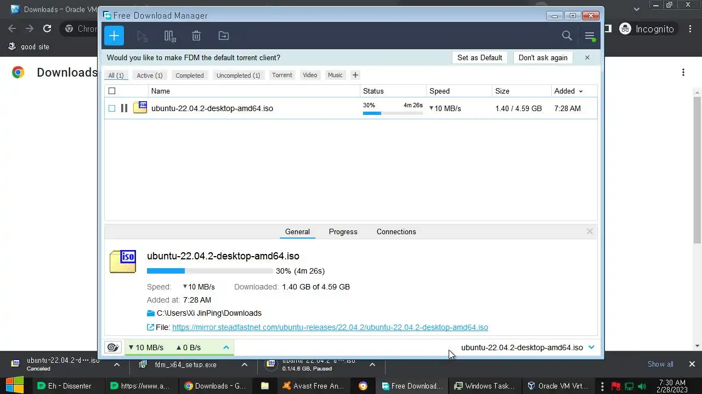Screen dimensions: 702x394
Task: Click the Set as Default button
Action: click(480, 57)
